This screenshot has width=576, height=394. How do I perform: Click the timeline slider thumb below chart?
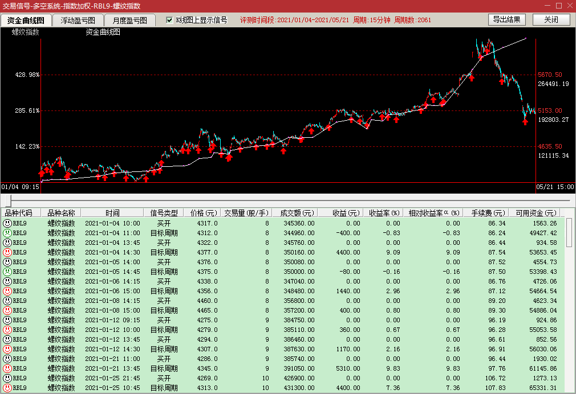click(8, 200)
